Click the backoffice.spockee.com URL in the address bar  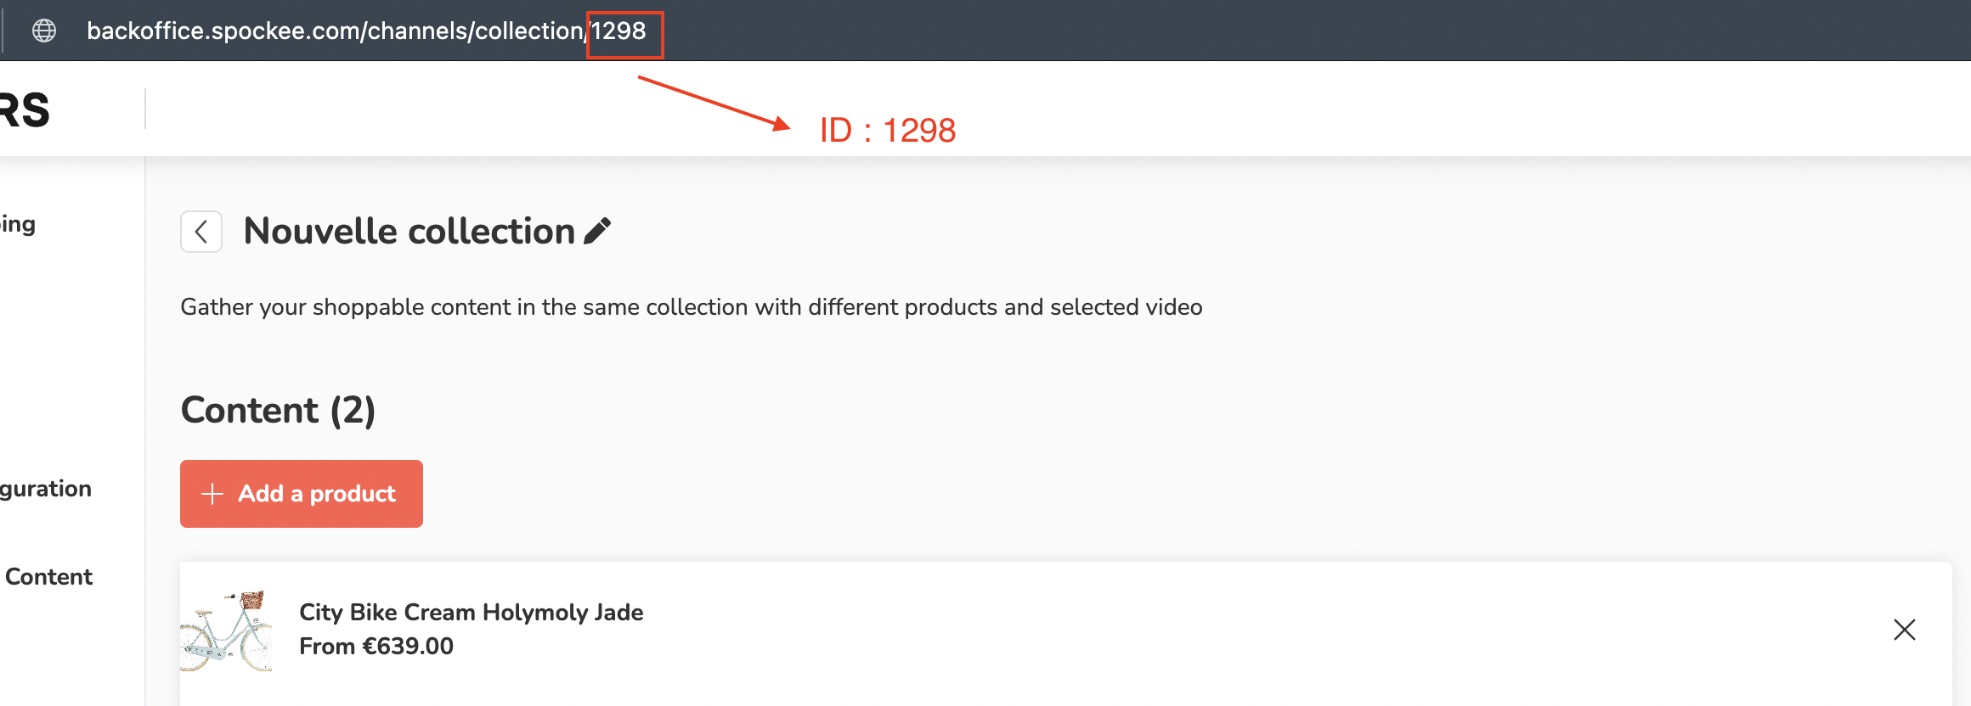click(x=335, y=31)
